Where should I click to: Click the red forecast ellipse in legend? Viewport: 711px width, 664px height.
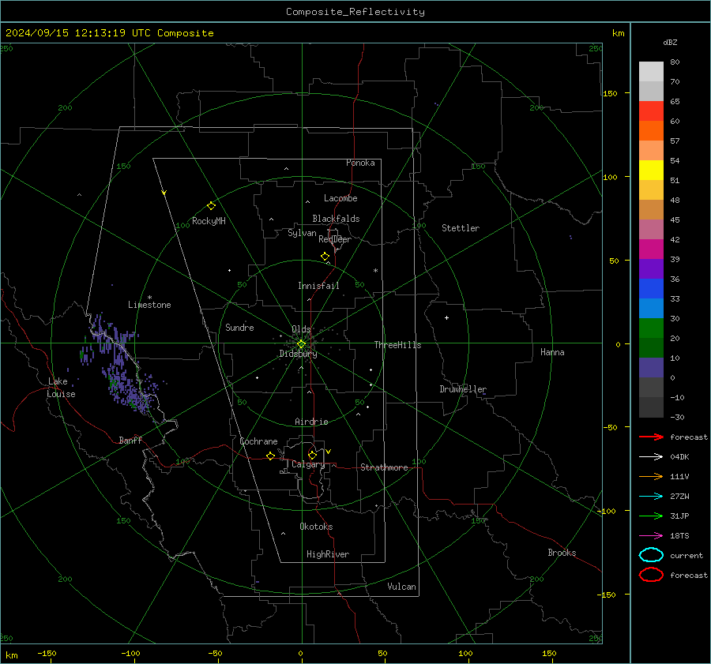click(x=651, y=575)
